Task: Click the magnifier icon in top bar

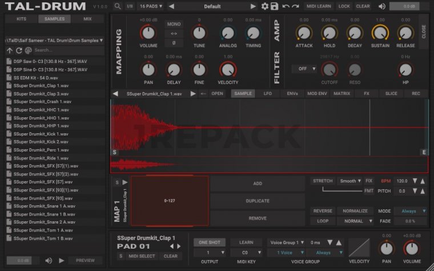Action: coord(118,6)
